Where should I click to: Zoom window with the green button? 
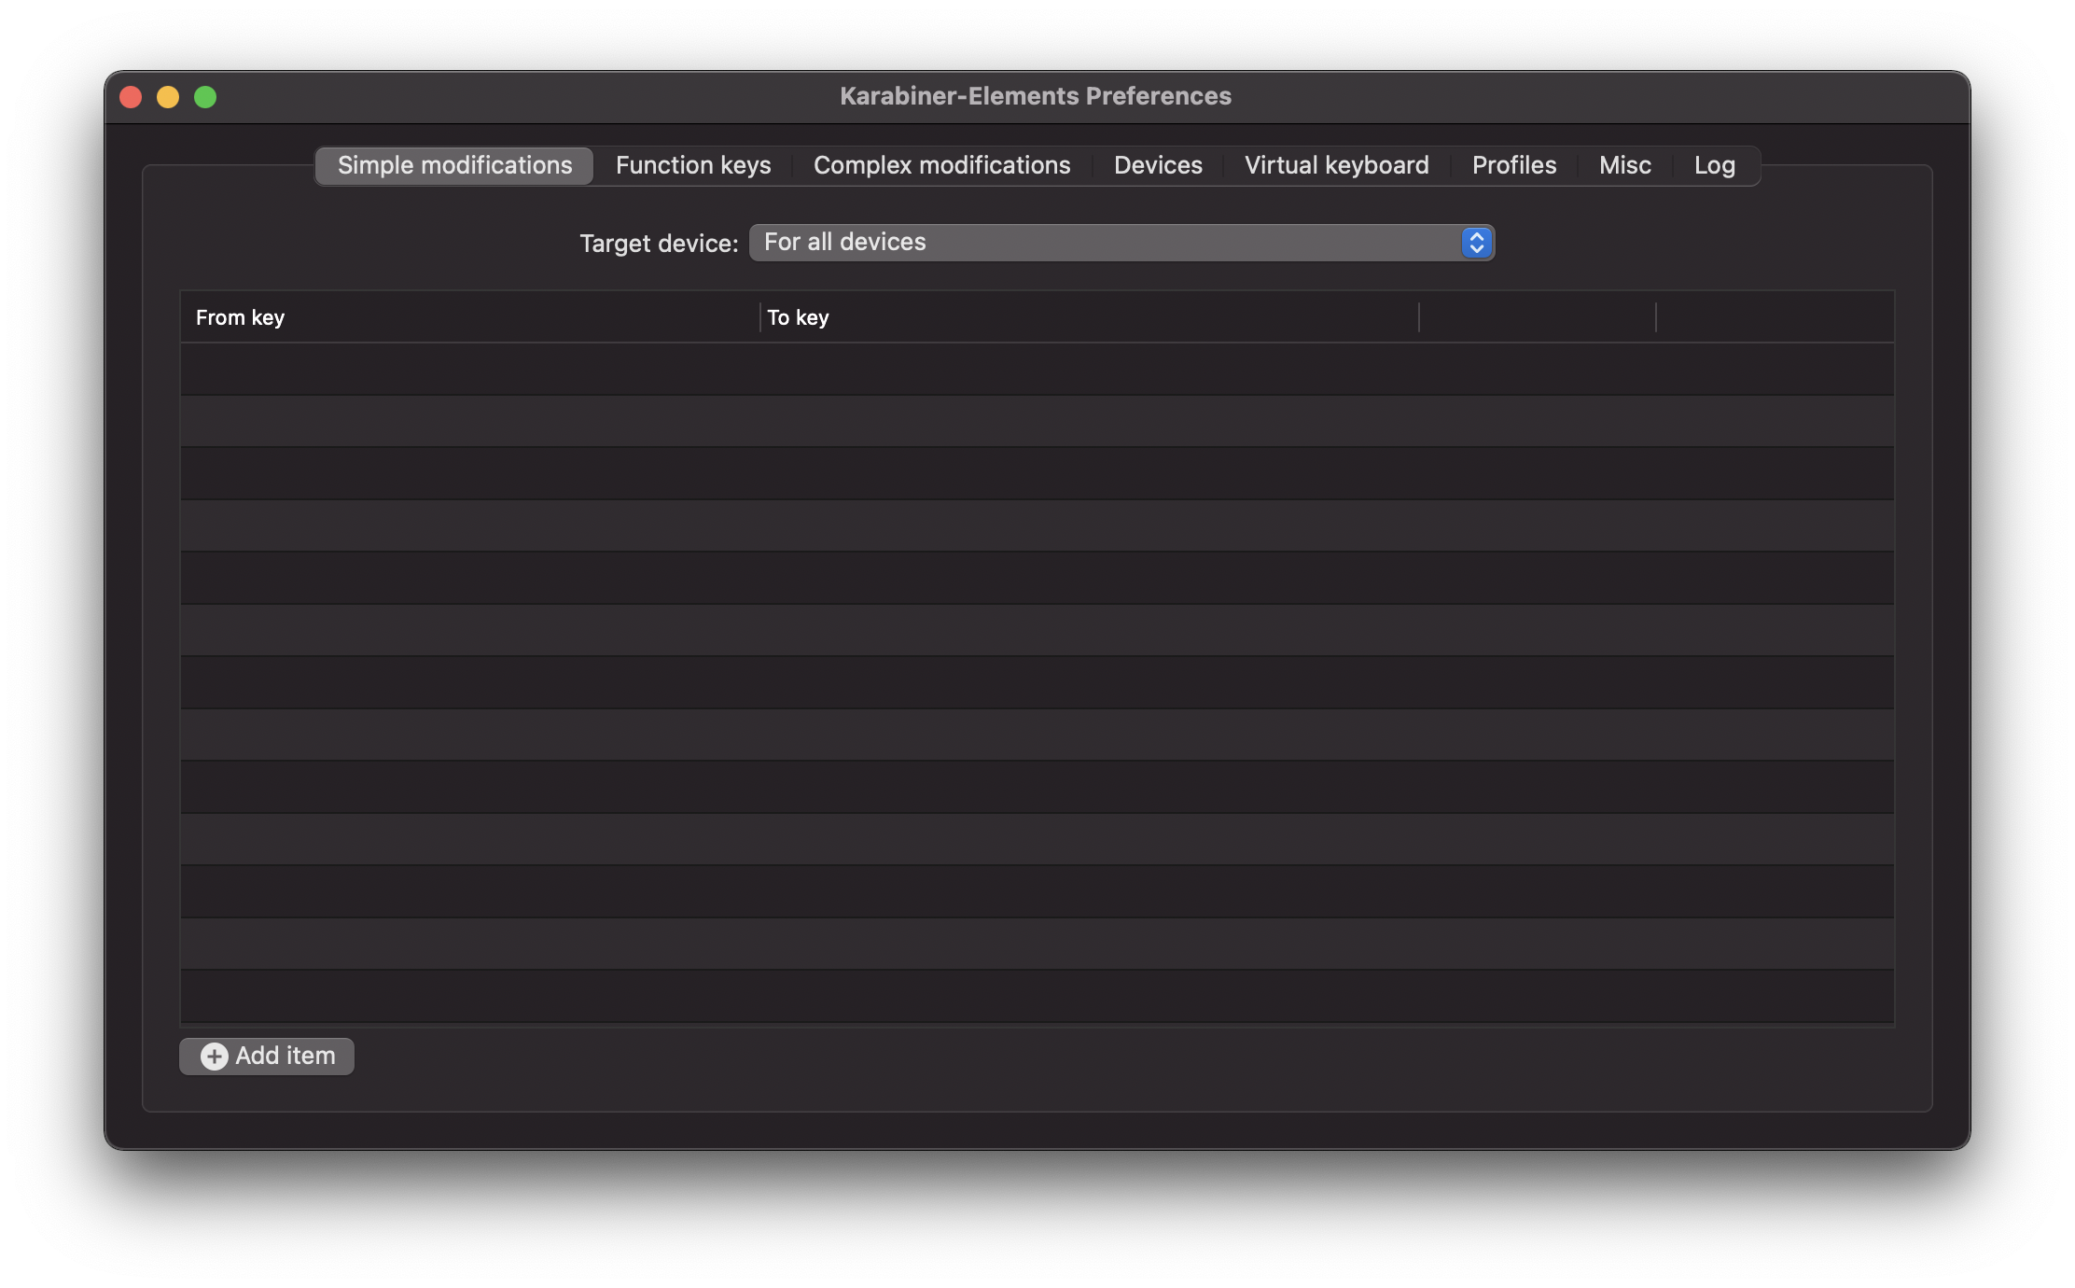[205, 97]
